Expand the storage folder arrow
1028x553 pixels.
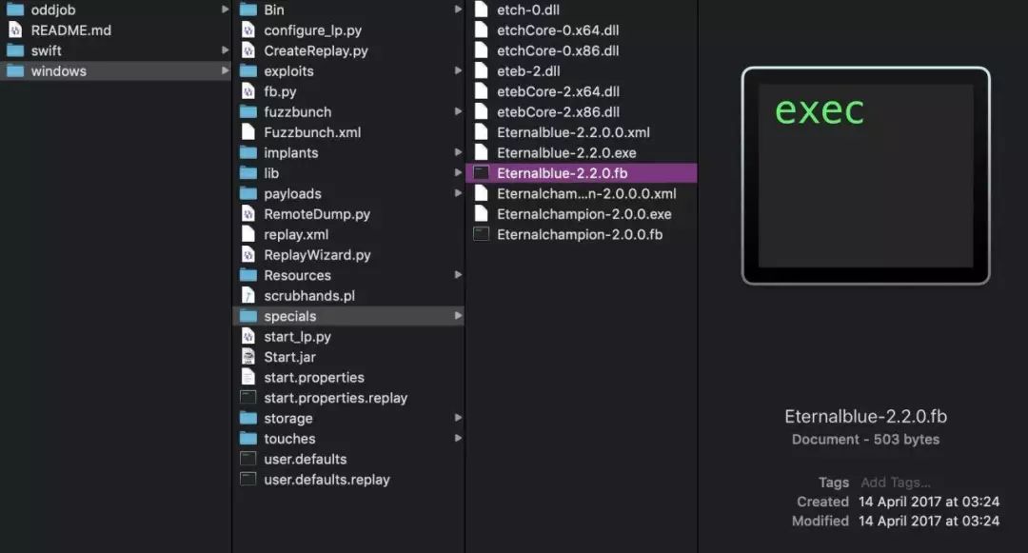coord(458,418)
